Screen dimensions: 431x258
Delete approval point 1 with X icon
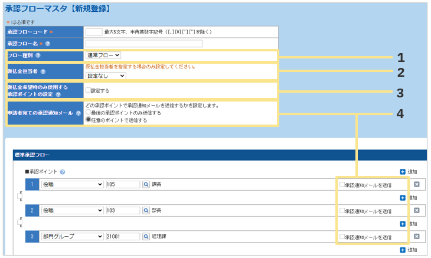417,185
